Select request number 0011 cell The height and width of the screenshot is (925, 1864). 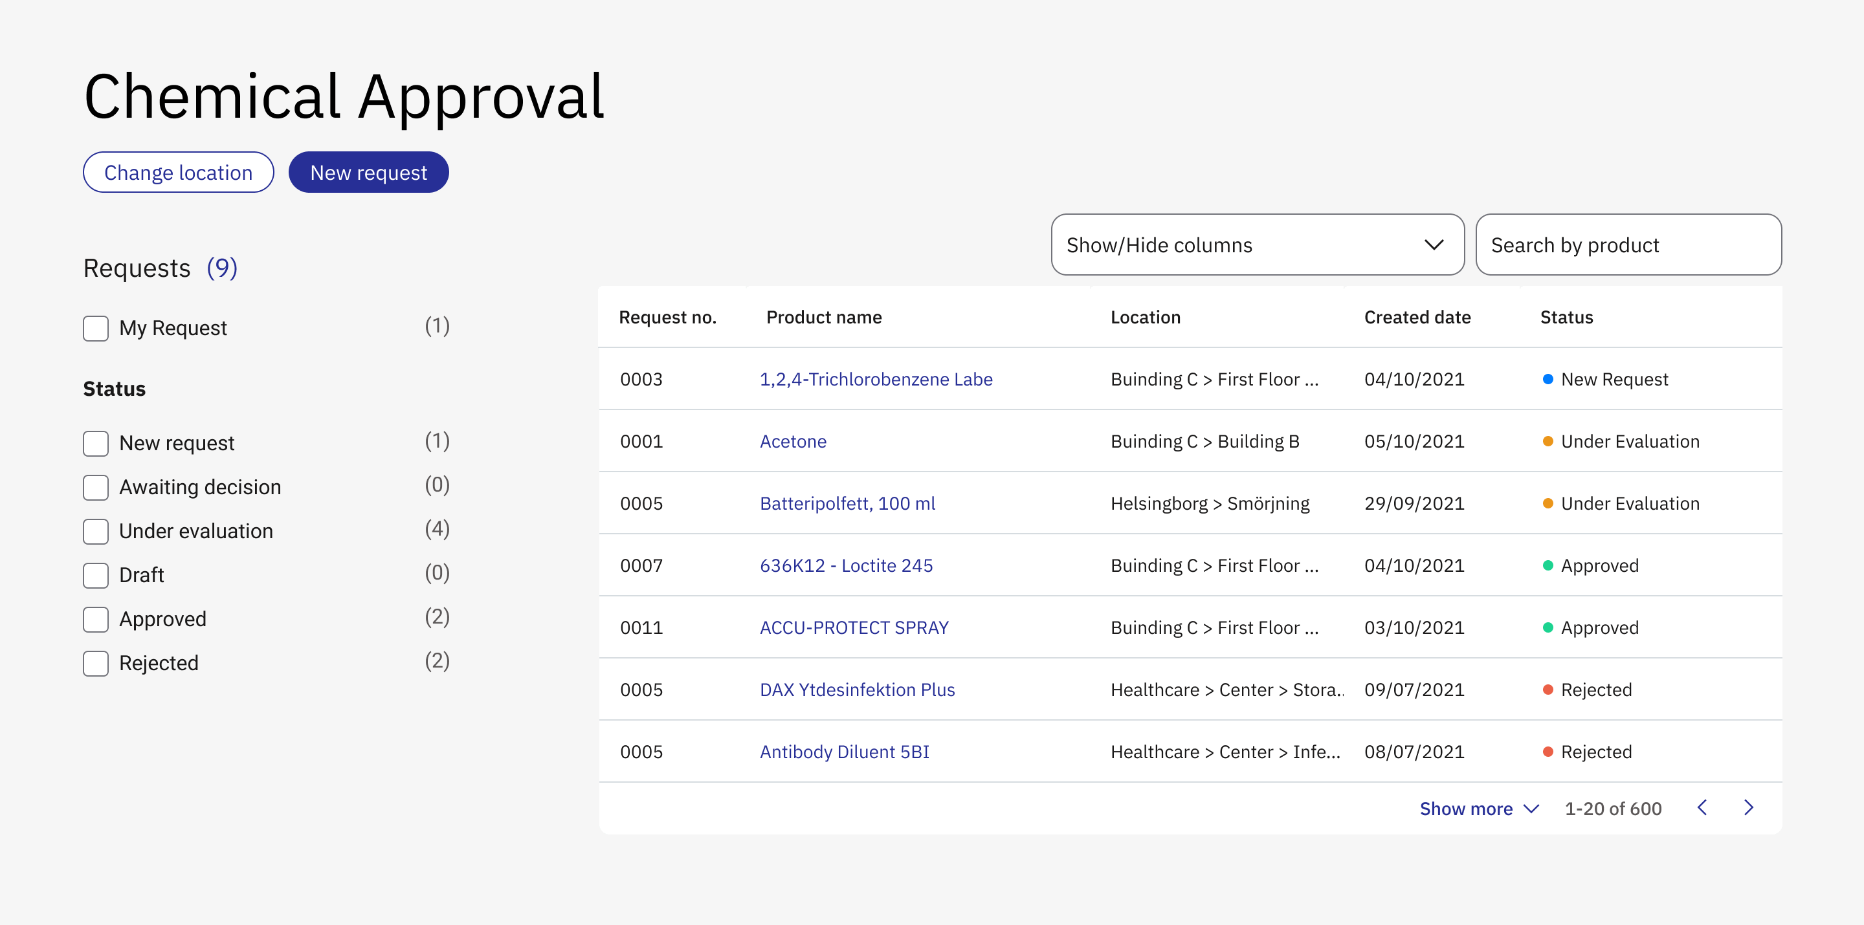(641, 629)
